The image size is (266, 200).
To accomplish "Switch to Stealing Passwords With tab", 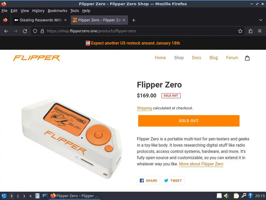I will 41,20.
